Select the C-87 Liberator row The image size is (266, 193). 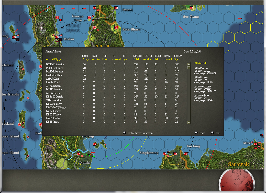(113, 100)
